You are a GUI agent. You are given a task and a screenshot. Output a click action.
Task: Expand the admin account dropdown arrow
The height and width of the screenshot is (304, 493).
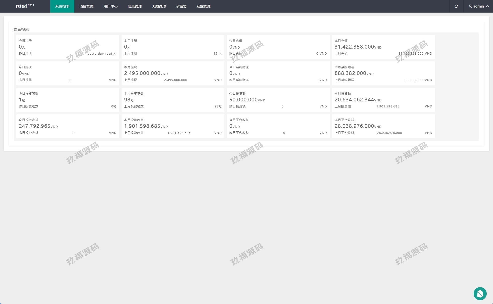[487, 6]
